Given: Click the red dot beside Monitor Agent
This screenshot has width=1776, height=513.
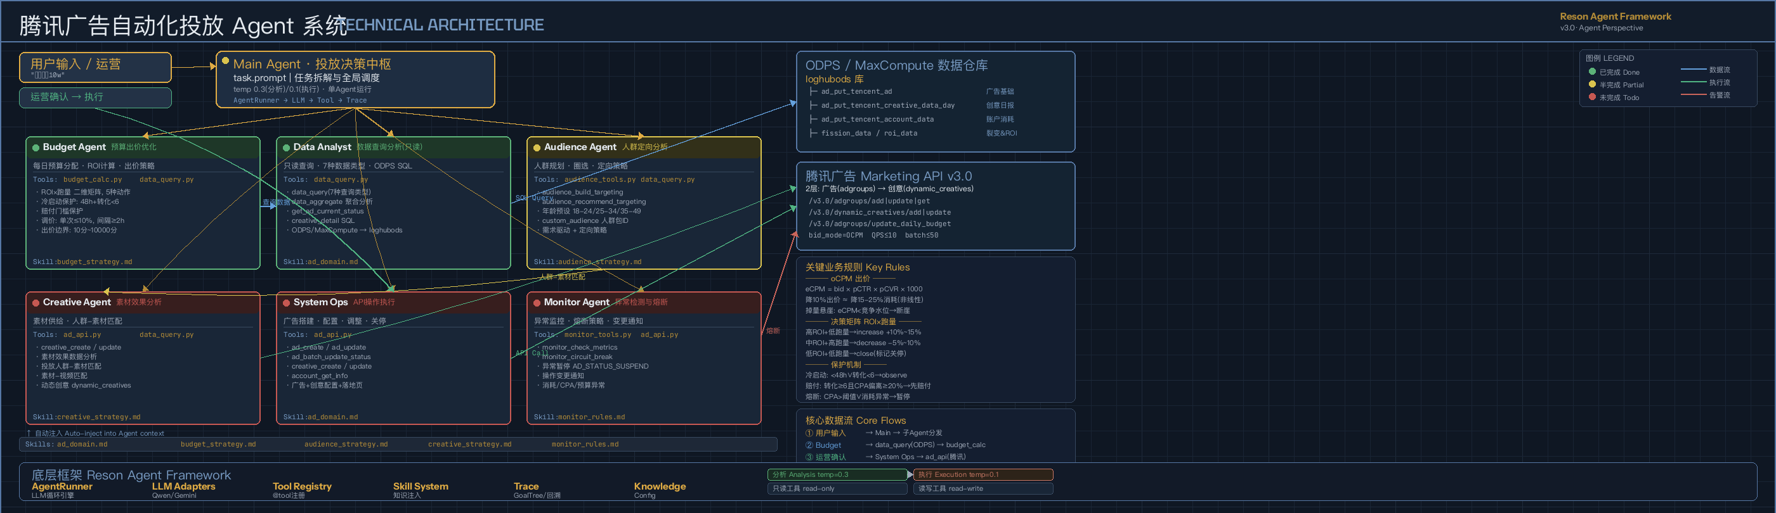Looking at the screenshot, I should [537, 302].
